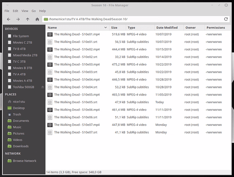This screenshot has width=234, height=177.
Task: Select The Walking Dead - S10e05.mp4
Action: tap(77, 95)
